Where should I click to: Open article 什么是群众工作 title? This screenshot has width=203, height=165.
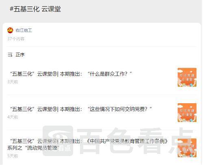click(71, 74)
